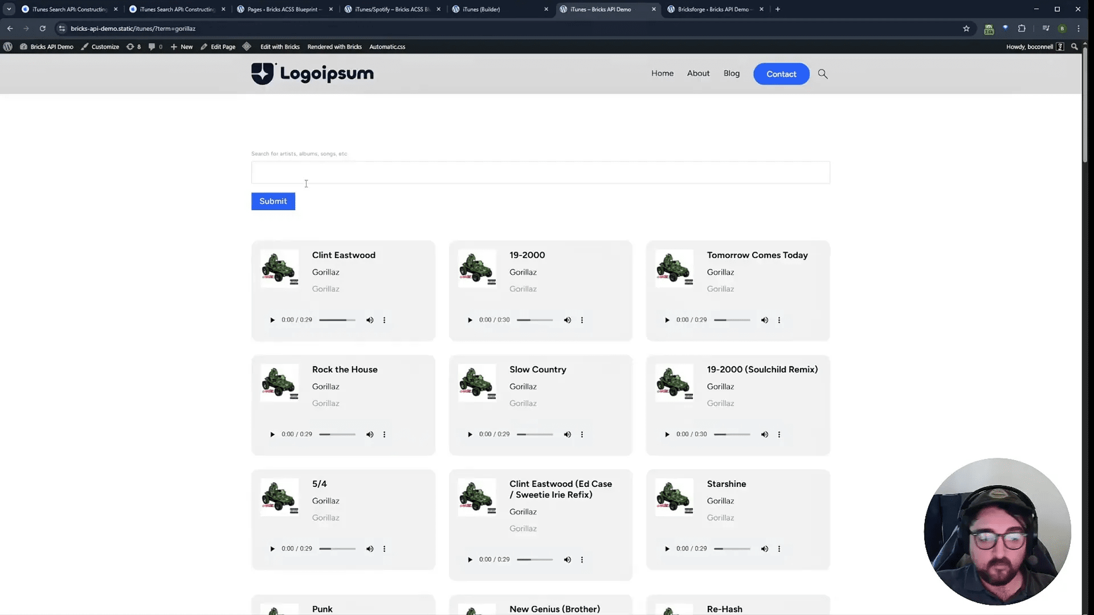Open the site search magnifier icon
Viewport: 1094px width, 615px height.
coord(823,74)
